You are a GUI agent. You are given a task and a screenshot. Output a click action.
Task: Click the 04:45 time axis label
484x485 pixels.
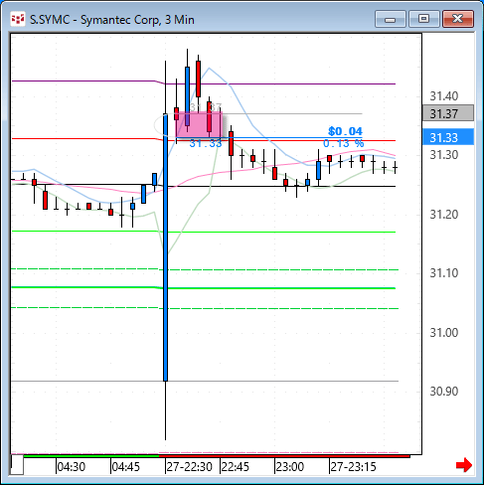pyautogui.click(x=125, y=467)
